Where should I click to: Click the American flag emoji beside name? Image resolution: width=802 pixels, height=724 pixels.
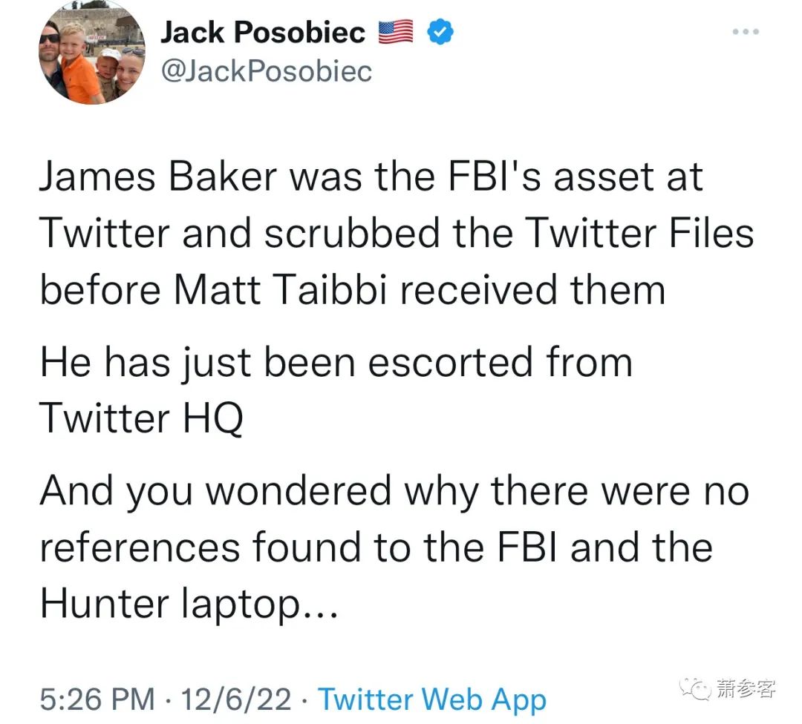tap(395, 32)
